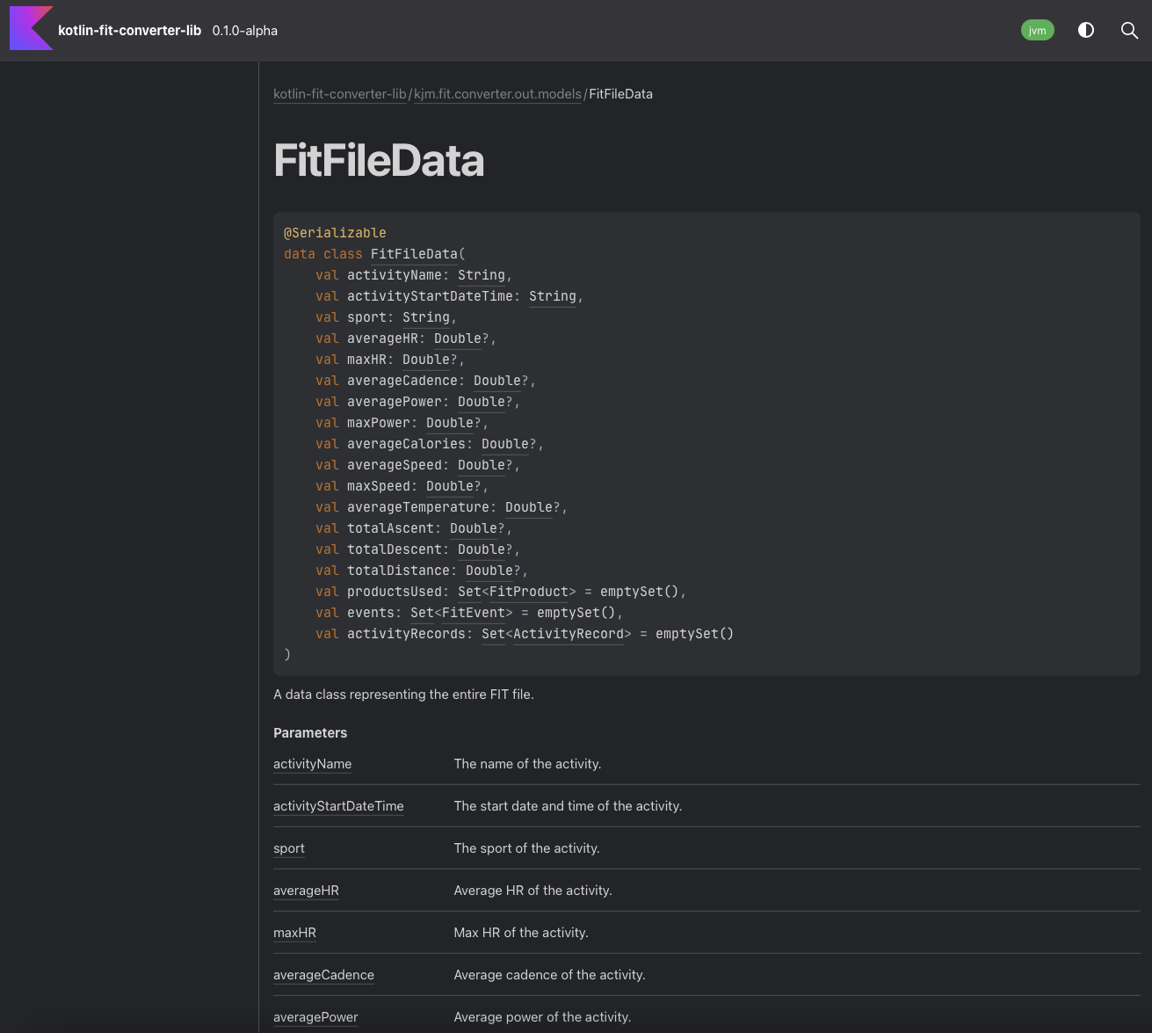The image size is (1152, 1033).
Task: Open the search magnifier icon
Action: point(1130,30)
